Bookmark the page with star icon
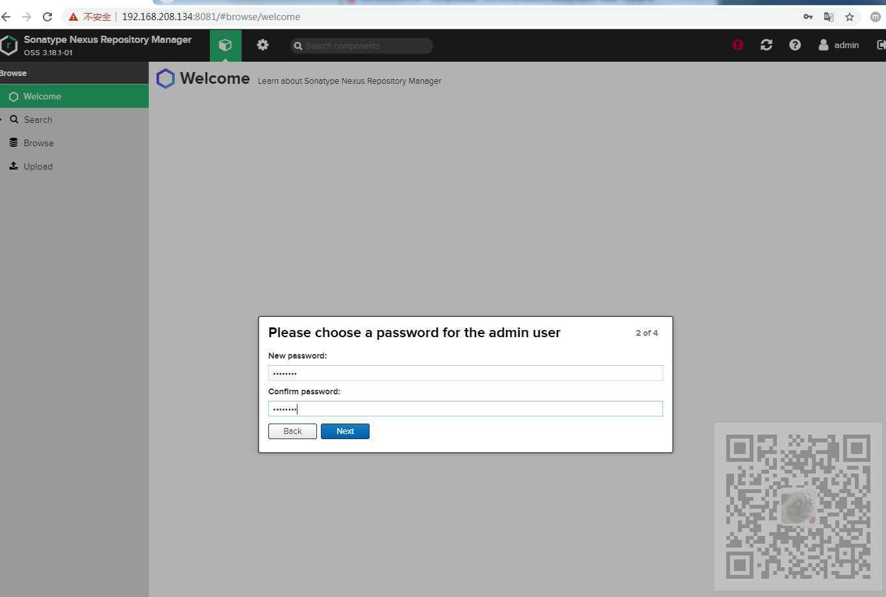Image resolution: width=886 pixels, height=597 pixels. [x=850, y=17]
